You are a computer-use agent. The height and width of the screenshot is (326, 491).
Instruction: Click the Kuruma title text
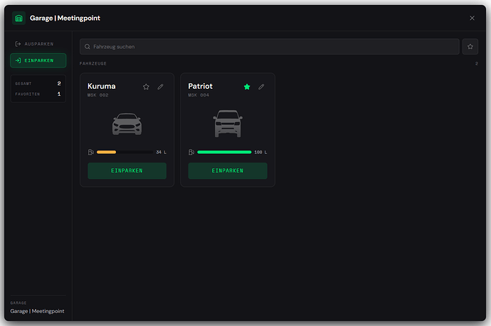(102, 86)
